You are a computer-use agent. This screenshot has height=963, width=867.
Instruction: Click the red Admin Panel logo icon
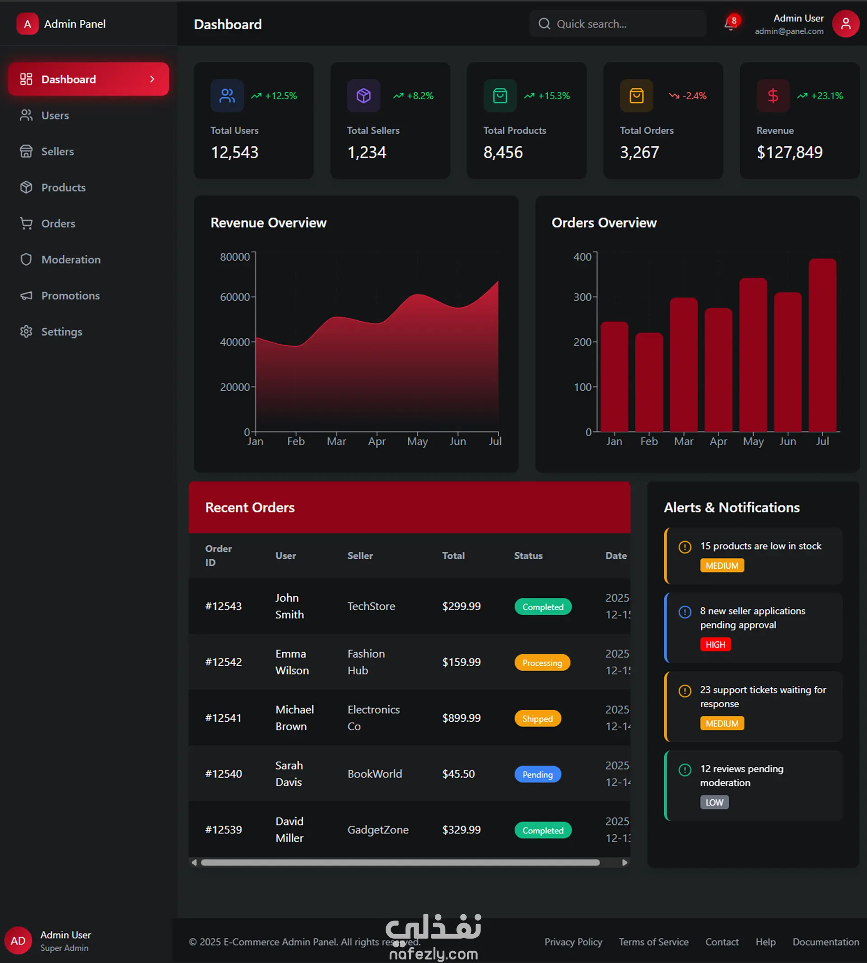pos(28,24)
